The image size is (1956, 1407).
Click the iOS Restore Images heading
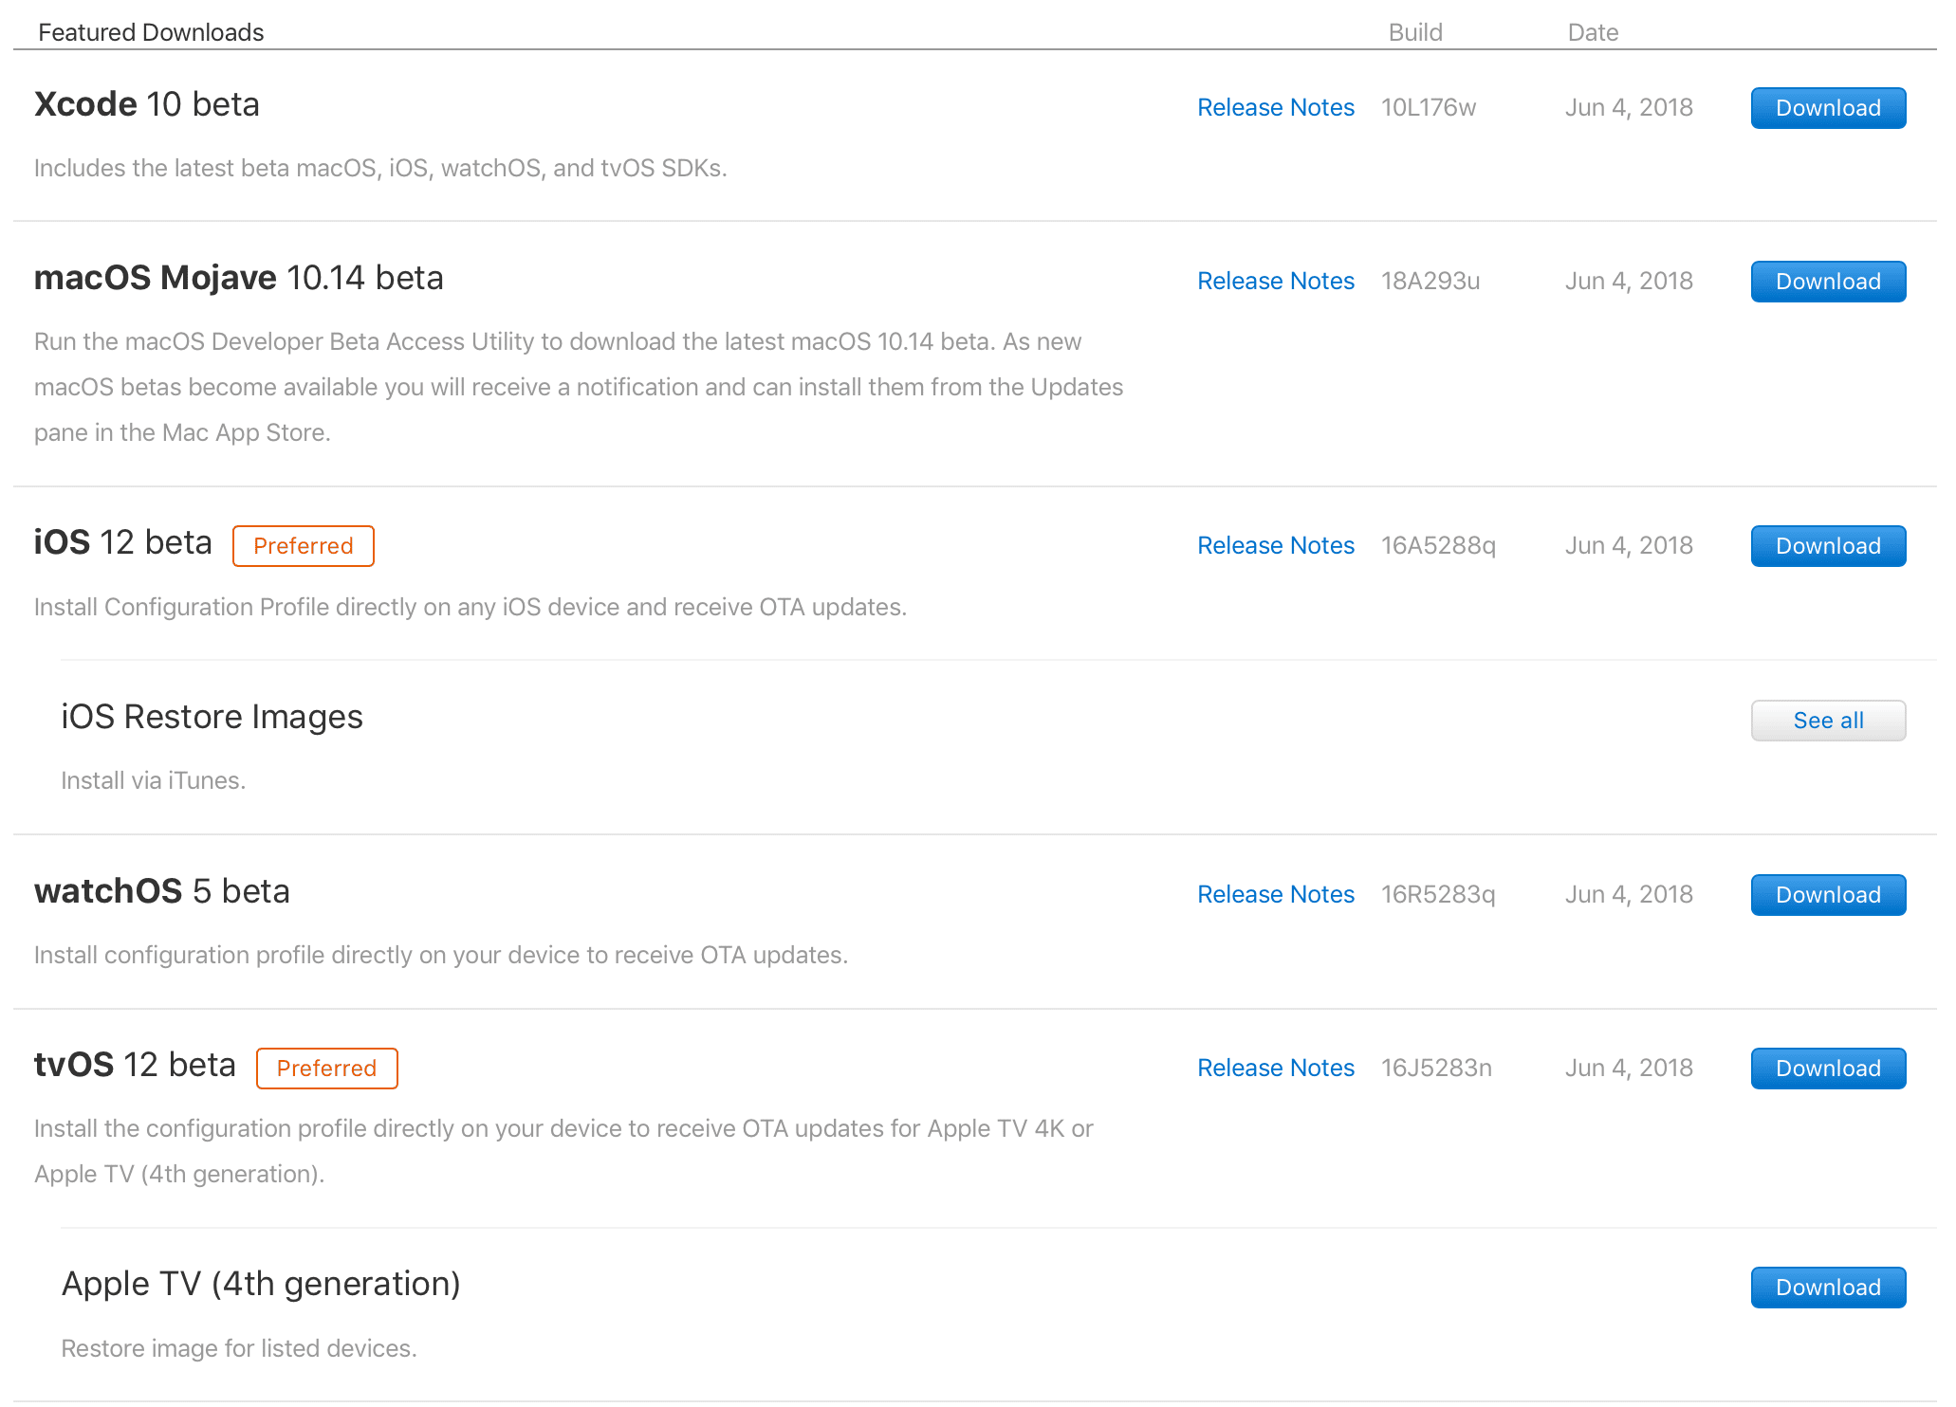click(x=212, y=718)
